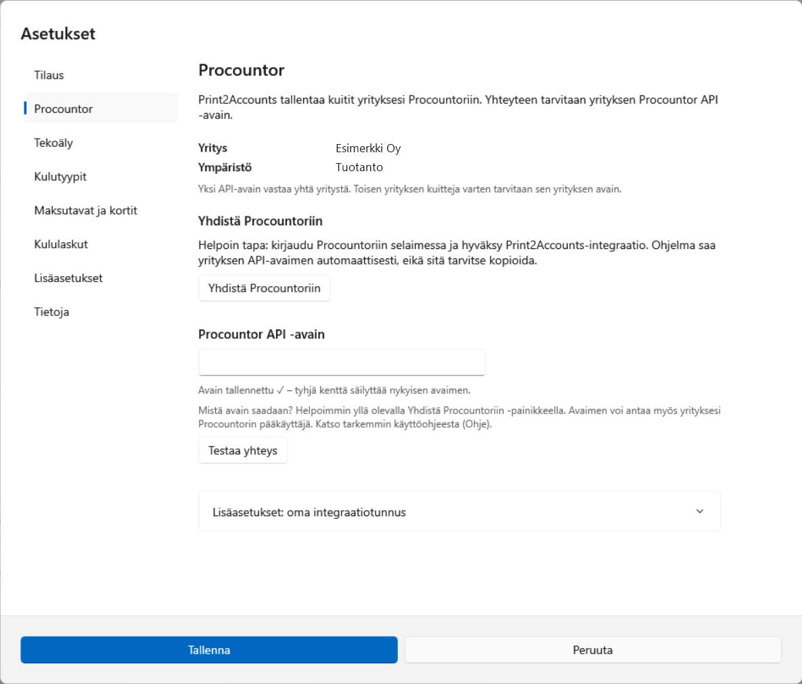Open the Tilaus settings section
This screenshot has height=684, width=802.
[100, 75]
